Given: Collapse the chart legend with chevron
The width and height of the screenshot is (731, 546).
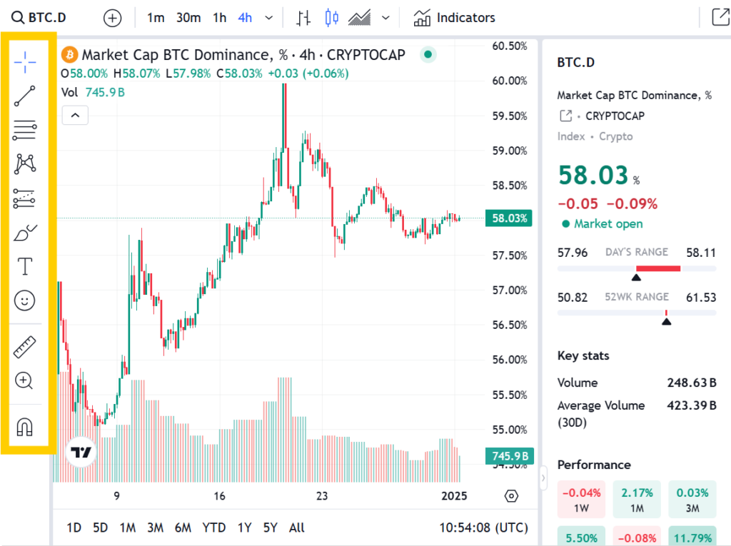Looking at the screenshot, I should [75, 114].
